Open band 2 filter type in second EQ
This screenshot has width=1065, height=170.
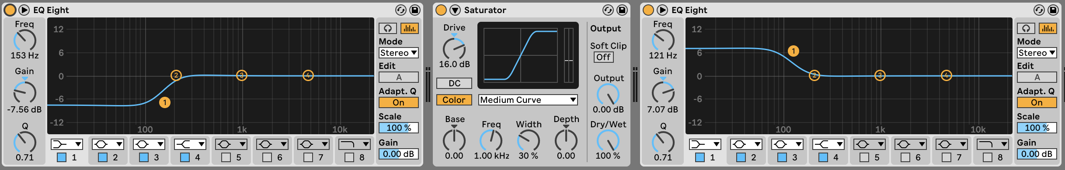[746, 144]
